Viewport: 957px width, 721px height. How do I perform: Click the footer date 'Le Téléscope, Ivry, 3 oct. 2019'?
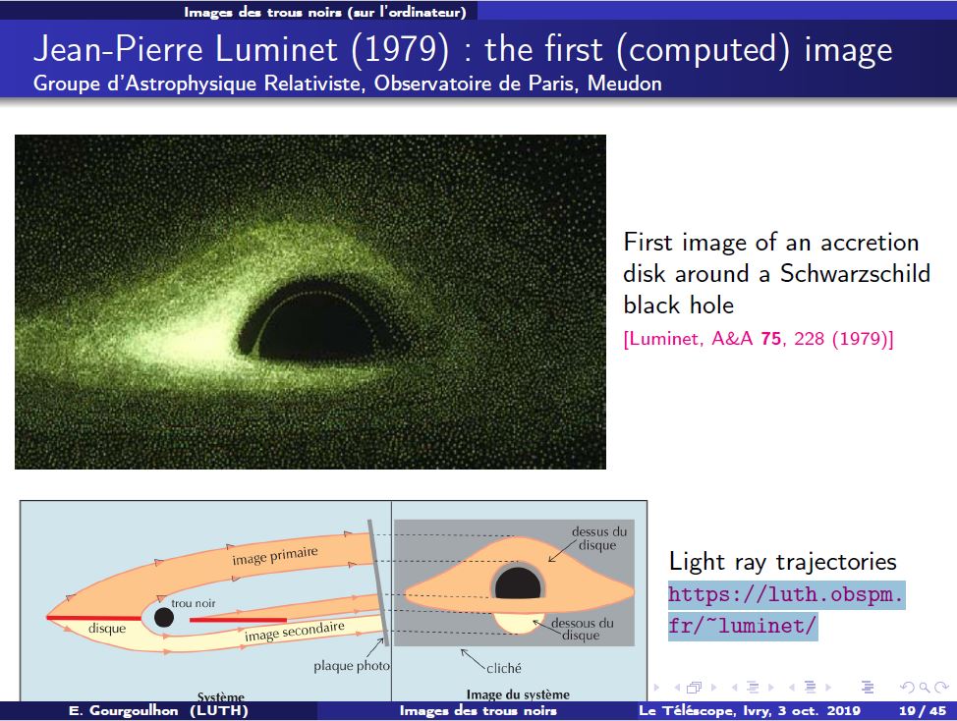click(749, 710)
